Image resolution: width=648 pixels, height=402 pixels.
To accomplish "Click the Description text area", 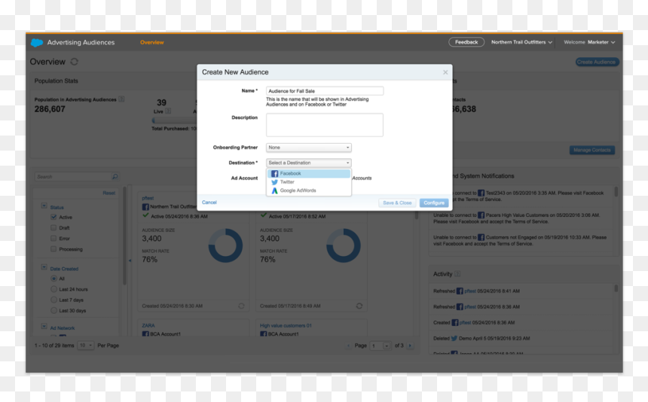I will [325, 125].
